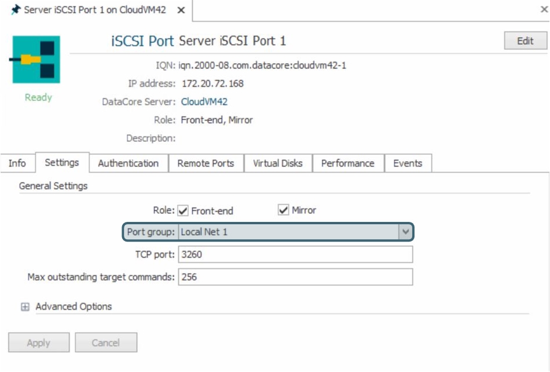The image size is (550, 372).
Task: View the Performance tab
Action: [347, 163]
